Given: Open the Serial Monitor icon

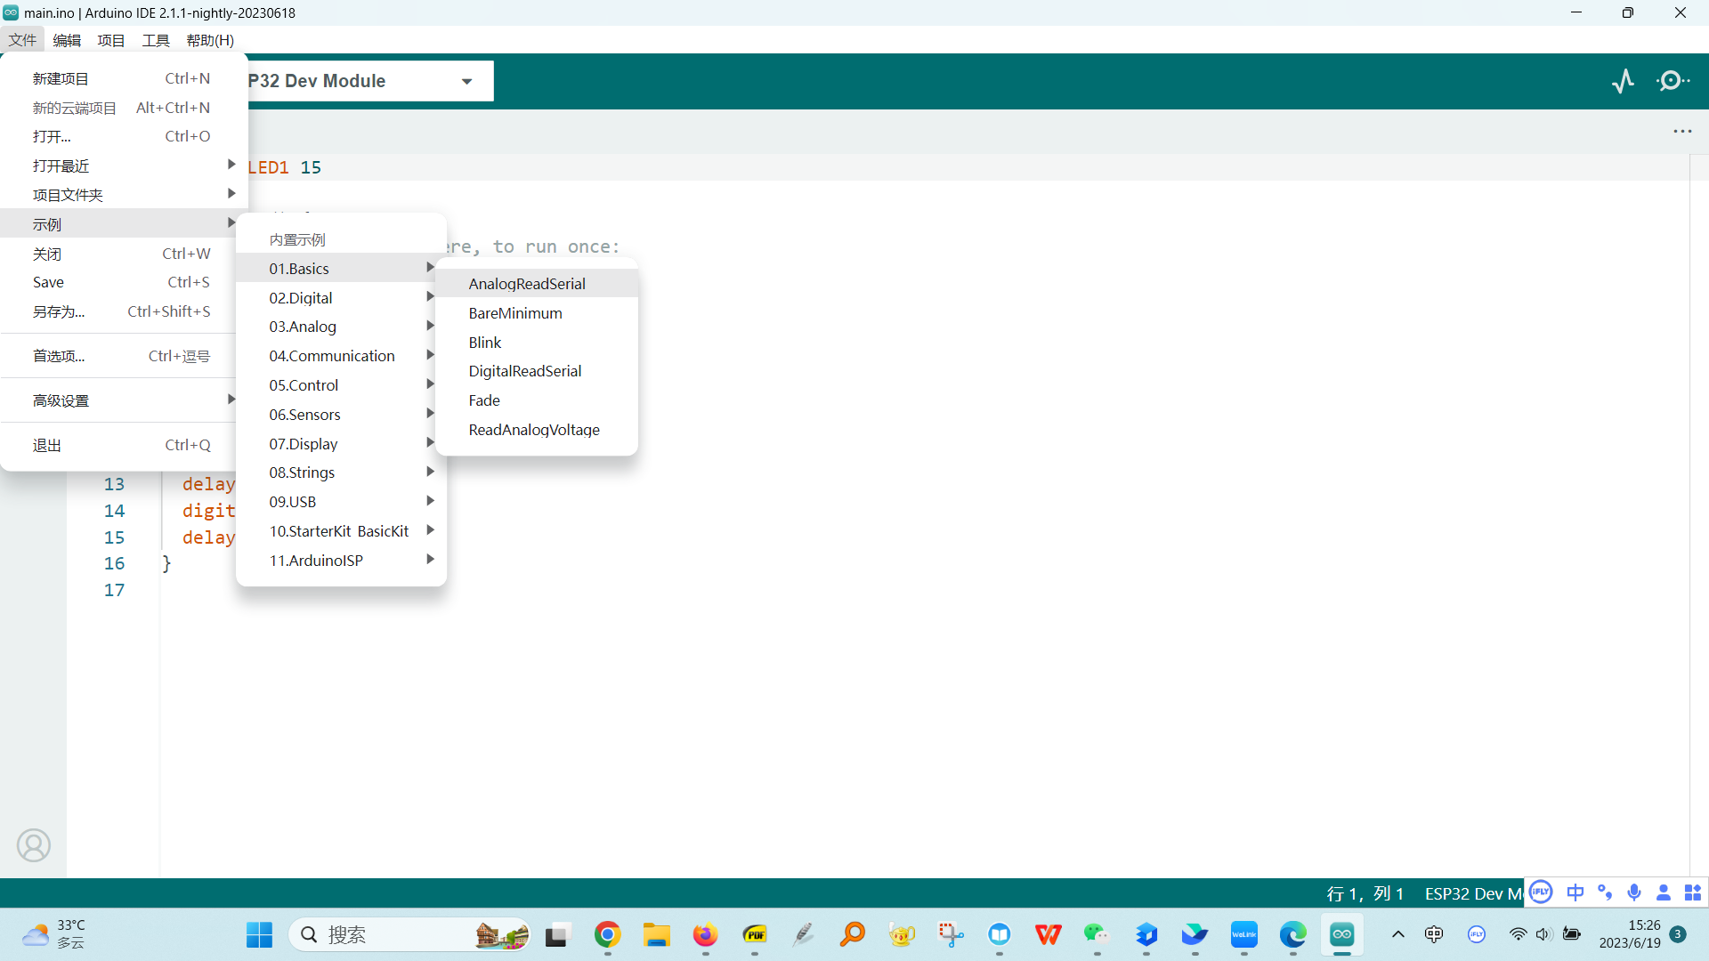Looking at the screenshot, I should tap(1673, 81).
